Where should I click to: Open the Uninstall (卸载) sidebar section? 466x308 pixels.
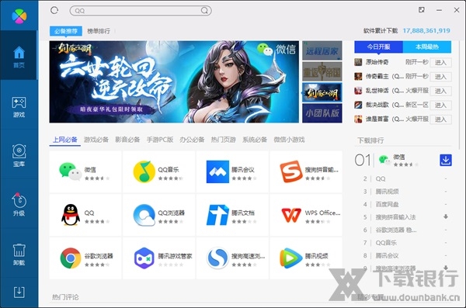19,254
